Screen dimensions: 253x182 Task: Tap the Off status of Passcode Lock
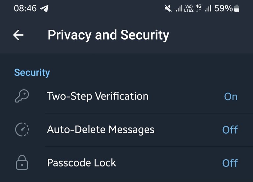pos(230,163)
